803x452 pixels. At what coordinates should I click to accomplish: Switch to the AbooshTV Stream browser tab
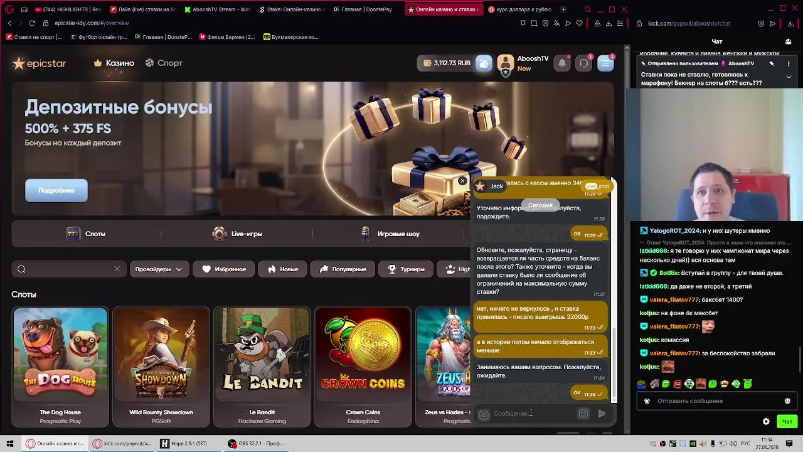pyautogui.click(x=217, y=9)
